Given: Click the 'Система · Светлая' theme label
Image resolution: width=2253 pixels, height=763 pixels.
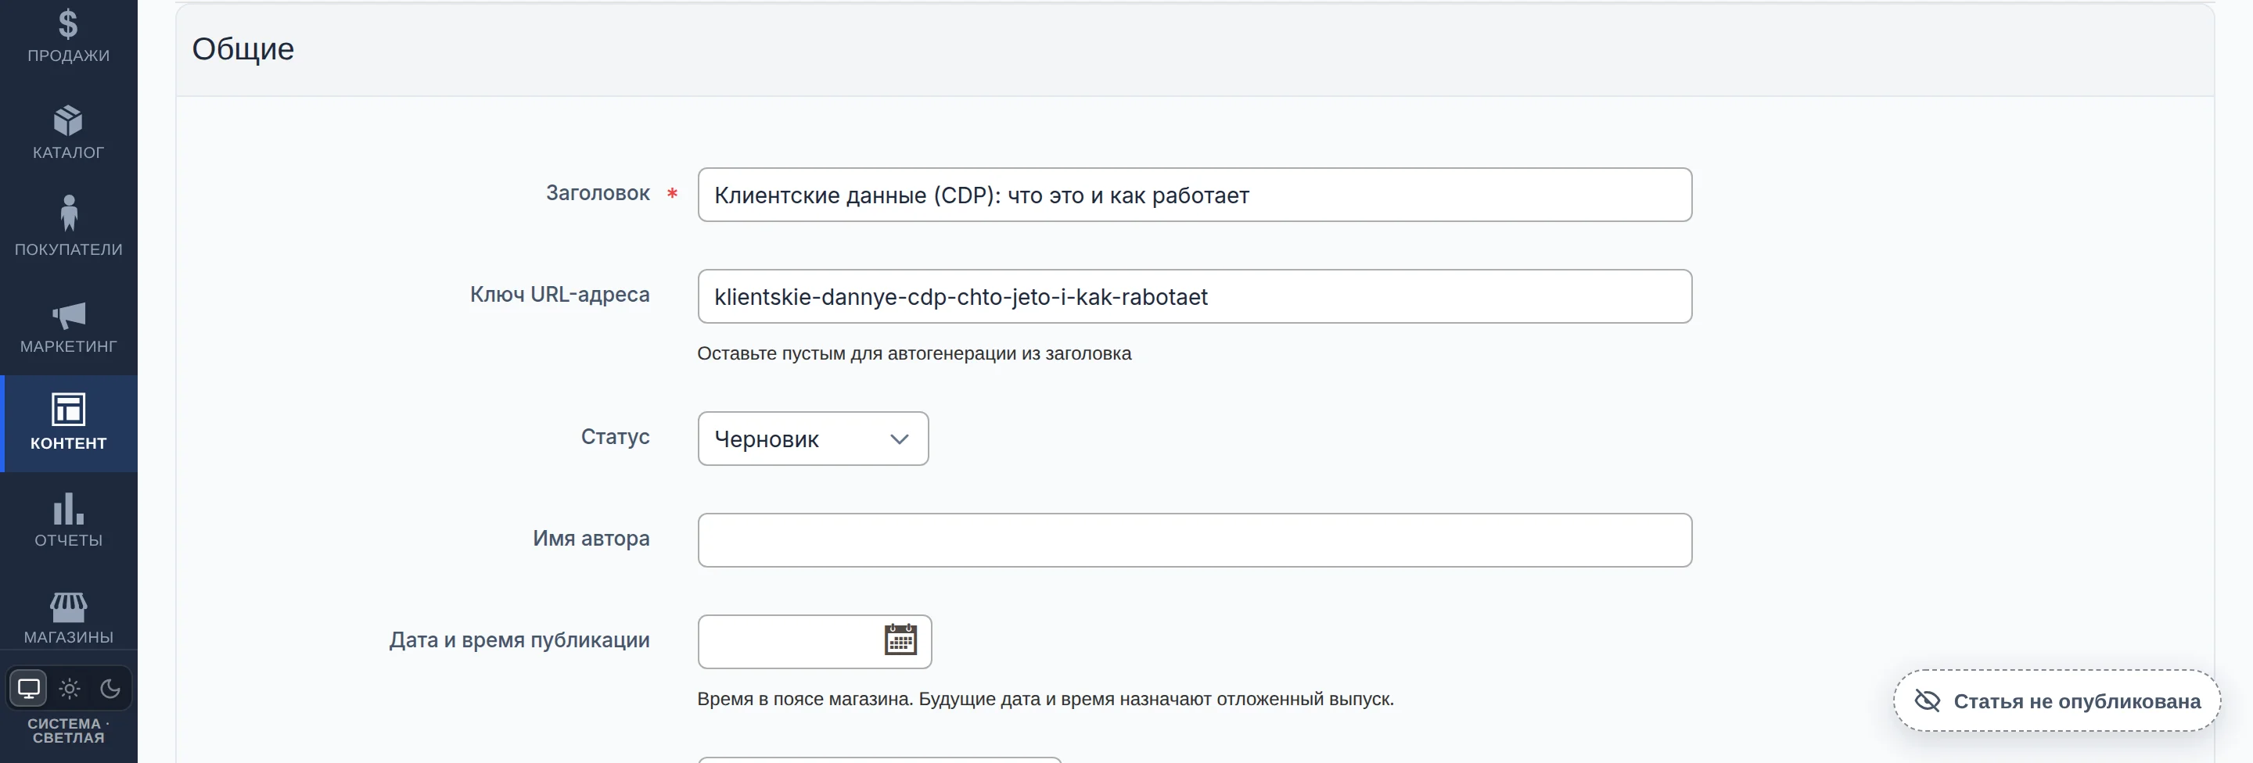Looking at the screenshot, I should pyautogui.click(x=68, y=731).
